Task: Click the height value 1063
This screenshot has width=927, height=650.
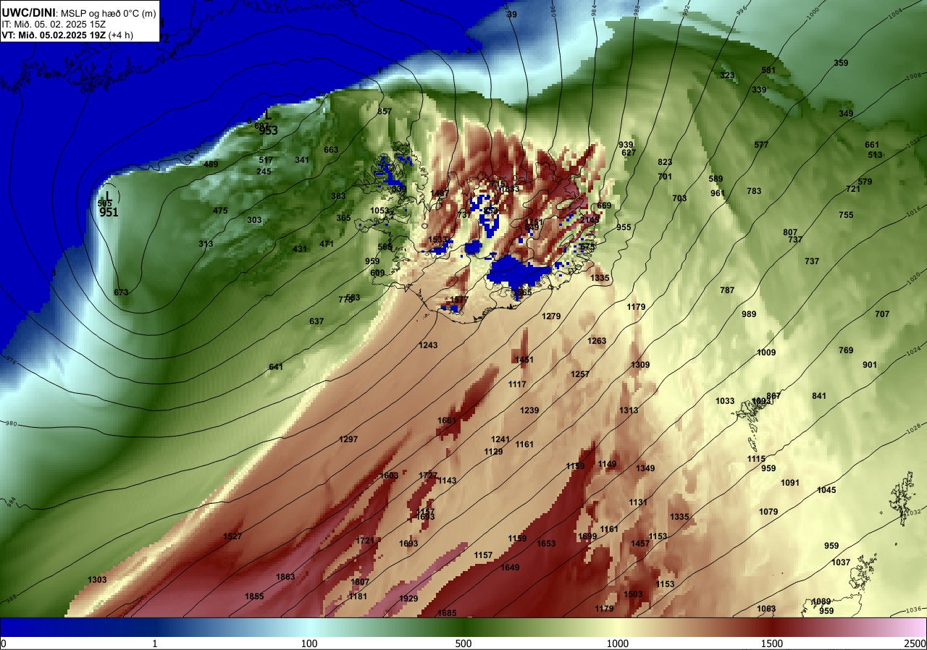Action: pos(765,609)
